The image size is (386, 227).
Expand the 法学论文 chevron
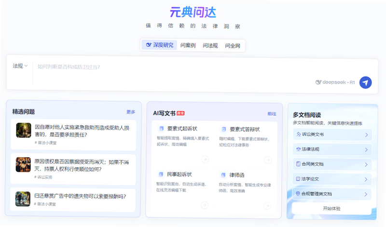click(366, 180)
